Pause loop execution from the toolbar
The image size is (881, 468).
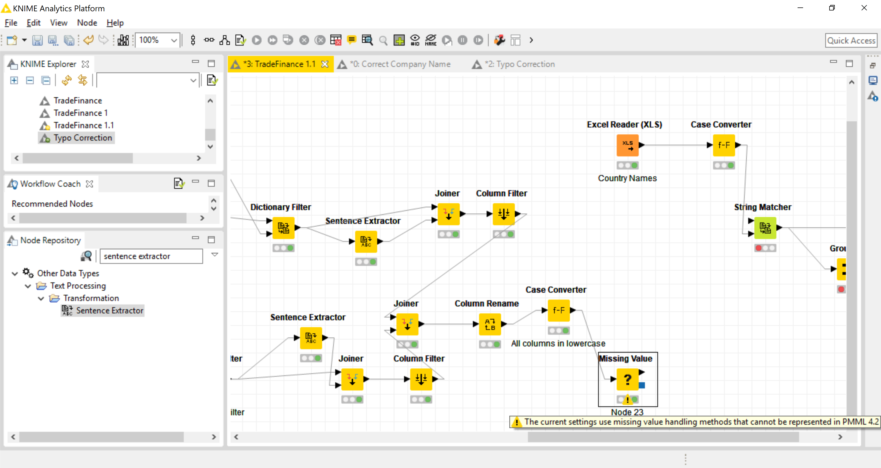pyautogui.click(x=463, y=40)
